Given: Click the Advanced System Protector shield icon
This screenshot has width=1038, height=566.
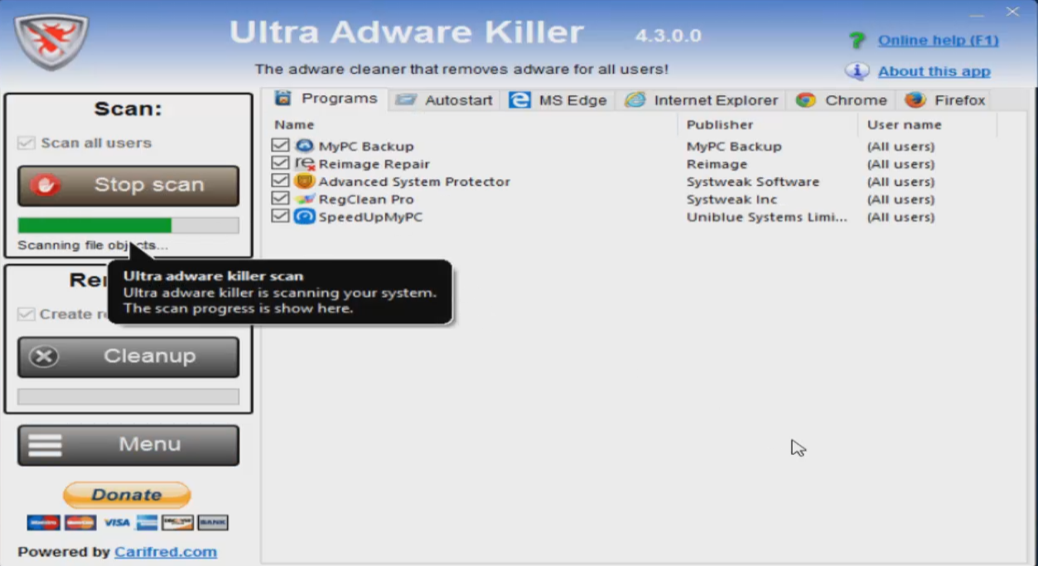Looking at the screenshot, I should 305,181.
